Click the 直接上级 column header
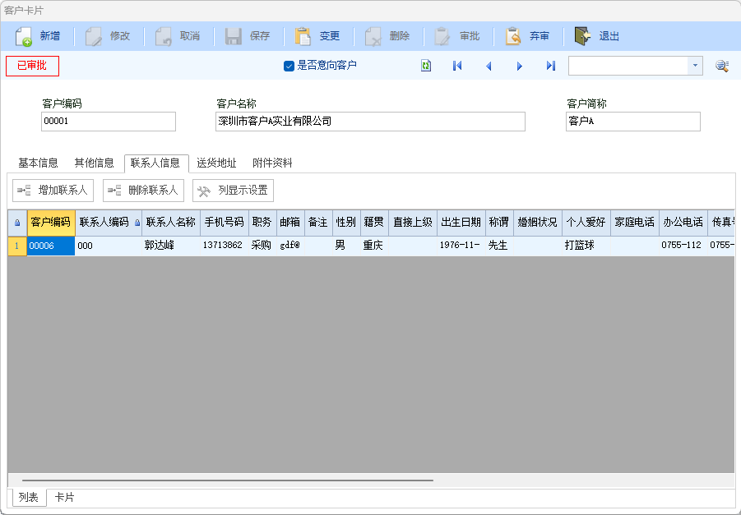Viewport: 741px width, 515px height. 413,223
